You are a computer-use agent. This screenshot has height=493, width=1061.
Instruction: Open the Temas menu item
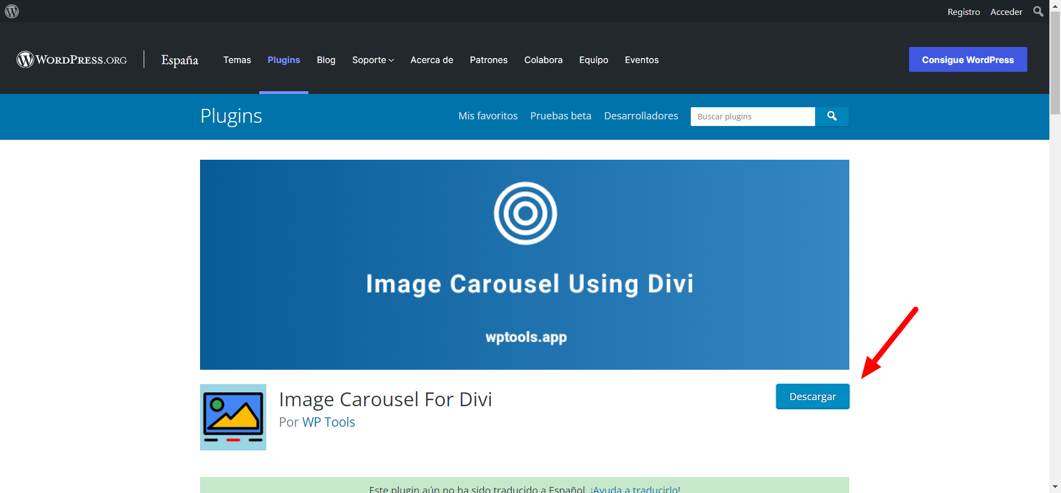click(x=237, y=60)
